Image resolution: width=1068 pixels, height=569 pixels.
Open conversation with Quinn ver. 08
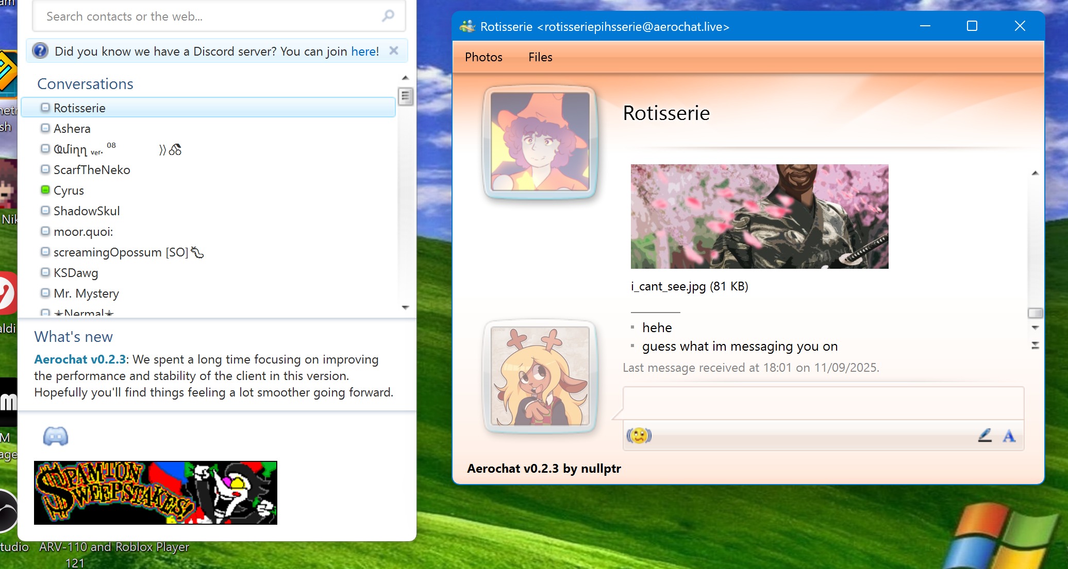[x=208, y=149]
